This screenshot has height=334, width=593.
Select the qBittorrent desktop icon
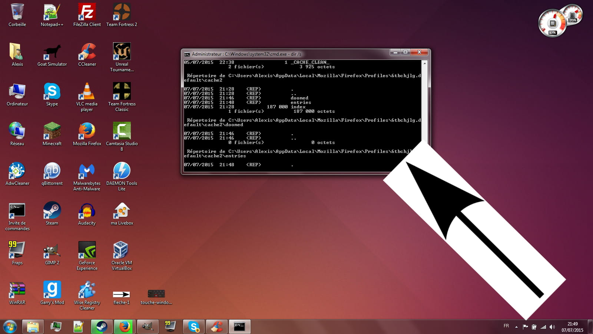click(x=52, y=171)
